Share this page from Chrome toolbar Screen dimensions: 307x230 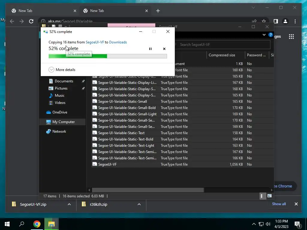(254, 21)
